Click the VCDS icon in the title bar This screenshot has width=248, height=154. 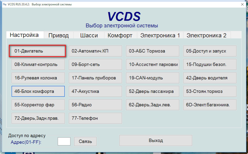point(4,4)
